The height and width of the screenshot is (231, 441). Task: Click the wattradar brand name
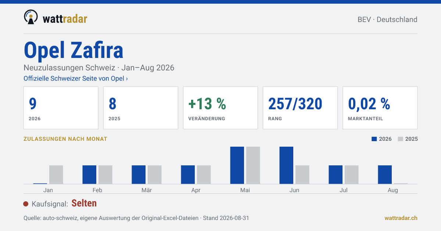[65, 19]
